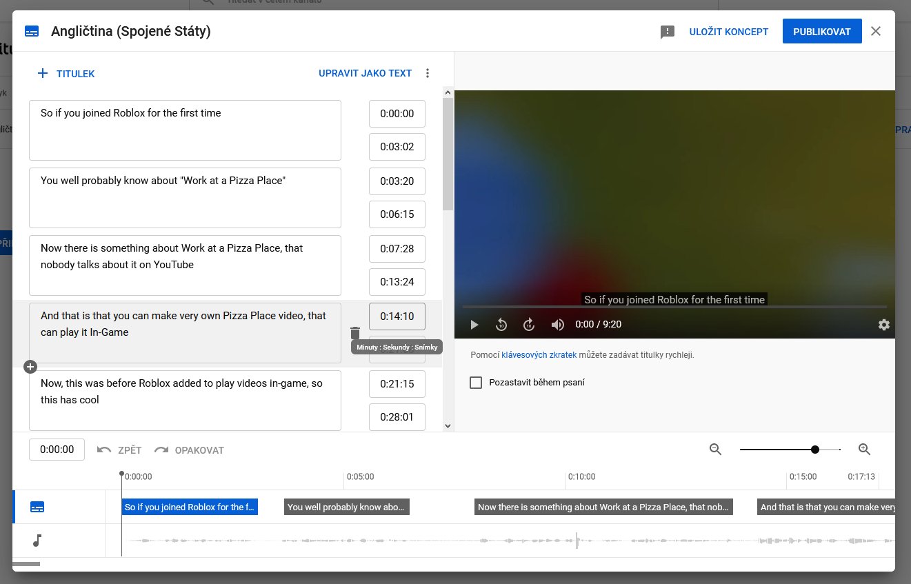The height and width of the screenshot is (584, 911).
Task: Add a new caption with TITULEK
Action: click(x=66, y=73)
